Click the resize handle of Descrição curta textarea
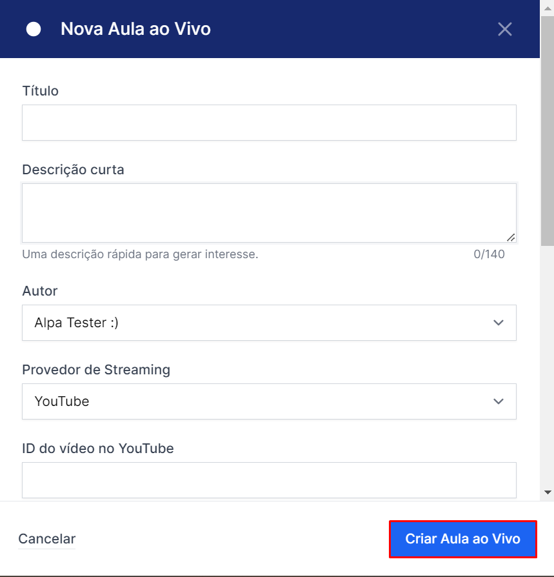This screenshot has width=554, height=577. [511, 238]
